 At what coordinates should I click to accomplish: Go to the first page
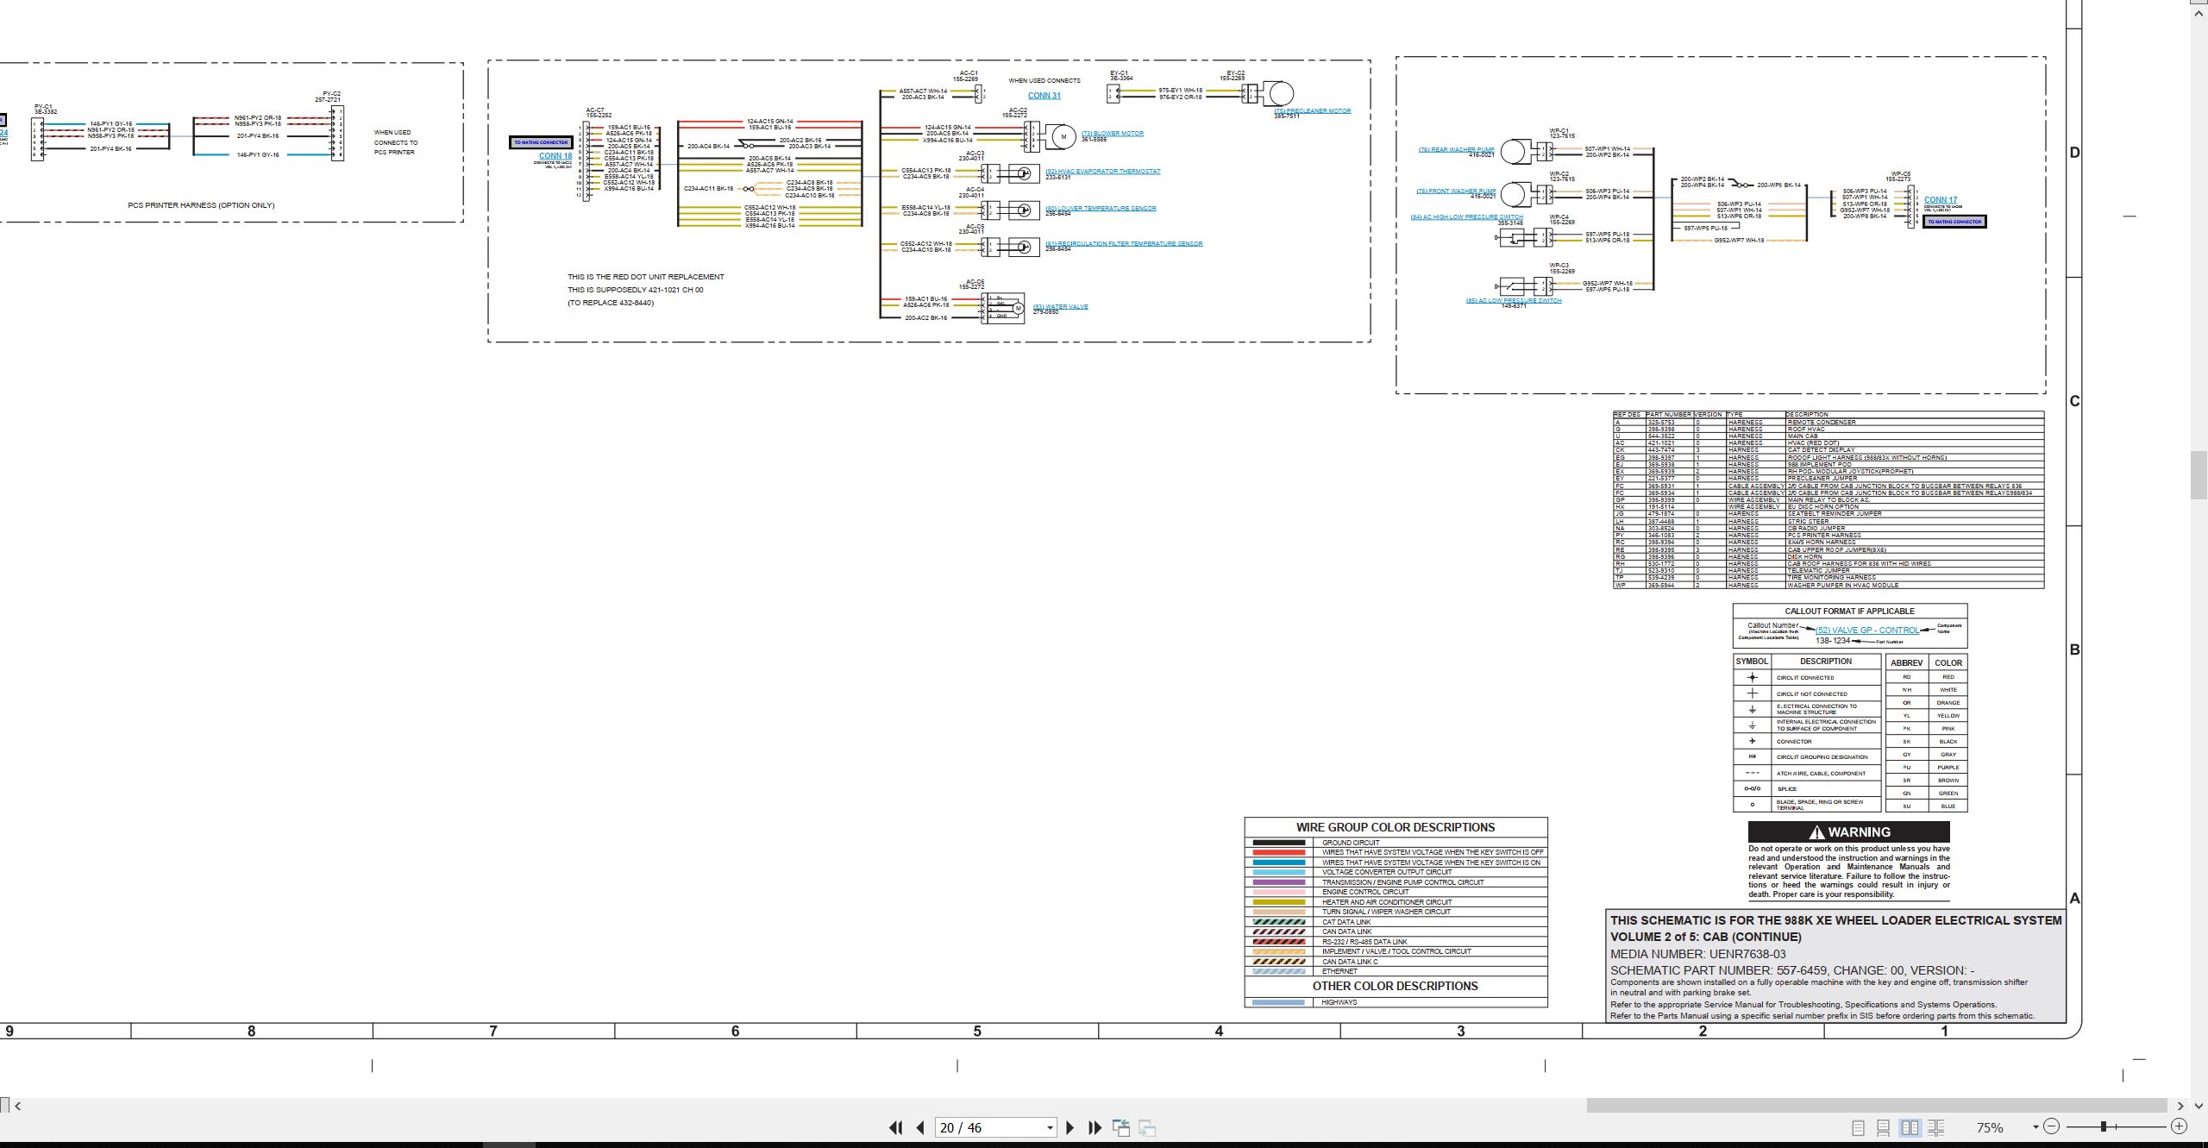click(895, 1127)
